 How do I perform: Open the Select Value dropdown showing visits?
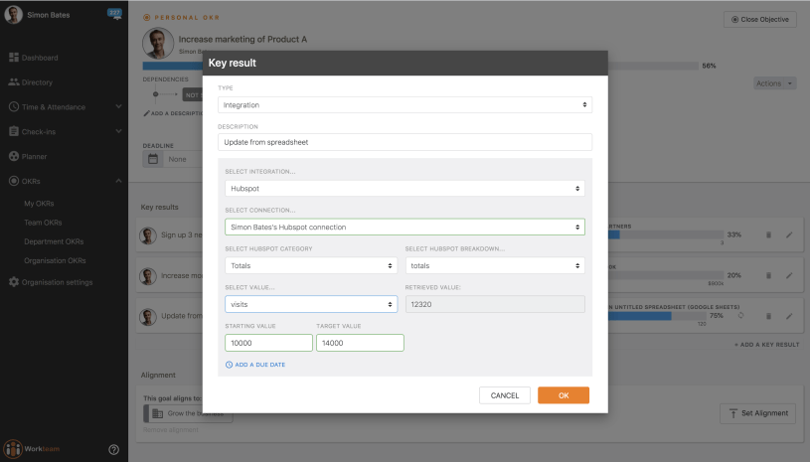(311, 304)
